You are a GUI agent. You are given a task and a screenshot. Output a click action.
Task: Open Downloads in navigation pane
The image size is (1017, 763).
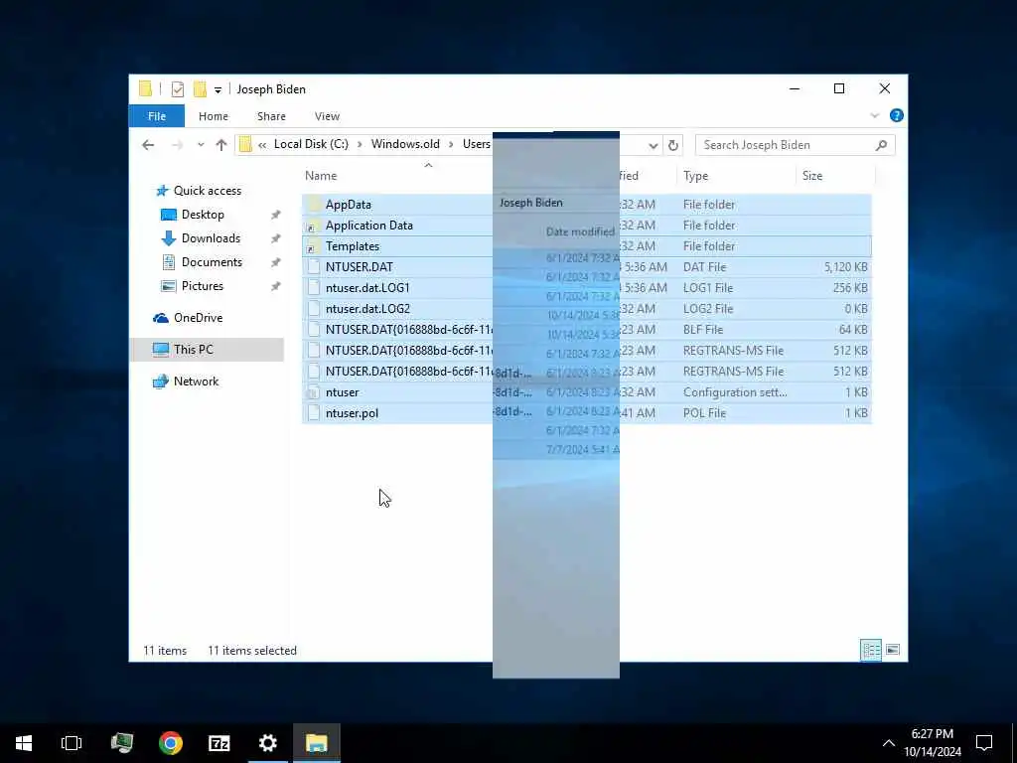tap(211, 238)
